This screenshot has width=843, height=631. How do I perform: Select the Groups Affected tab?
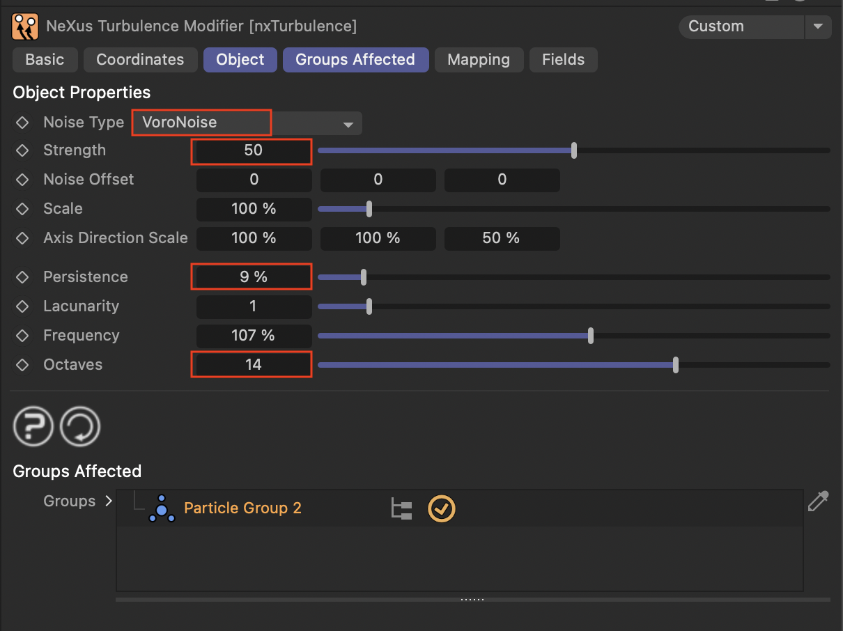(355, 60)
